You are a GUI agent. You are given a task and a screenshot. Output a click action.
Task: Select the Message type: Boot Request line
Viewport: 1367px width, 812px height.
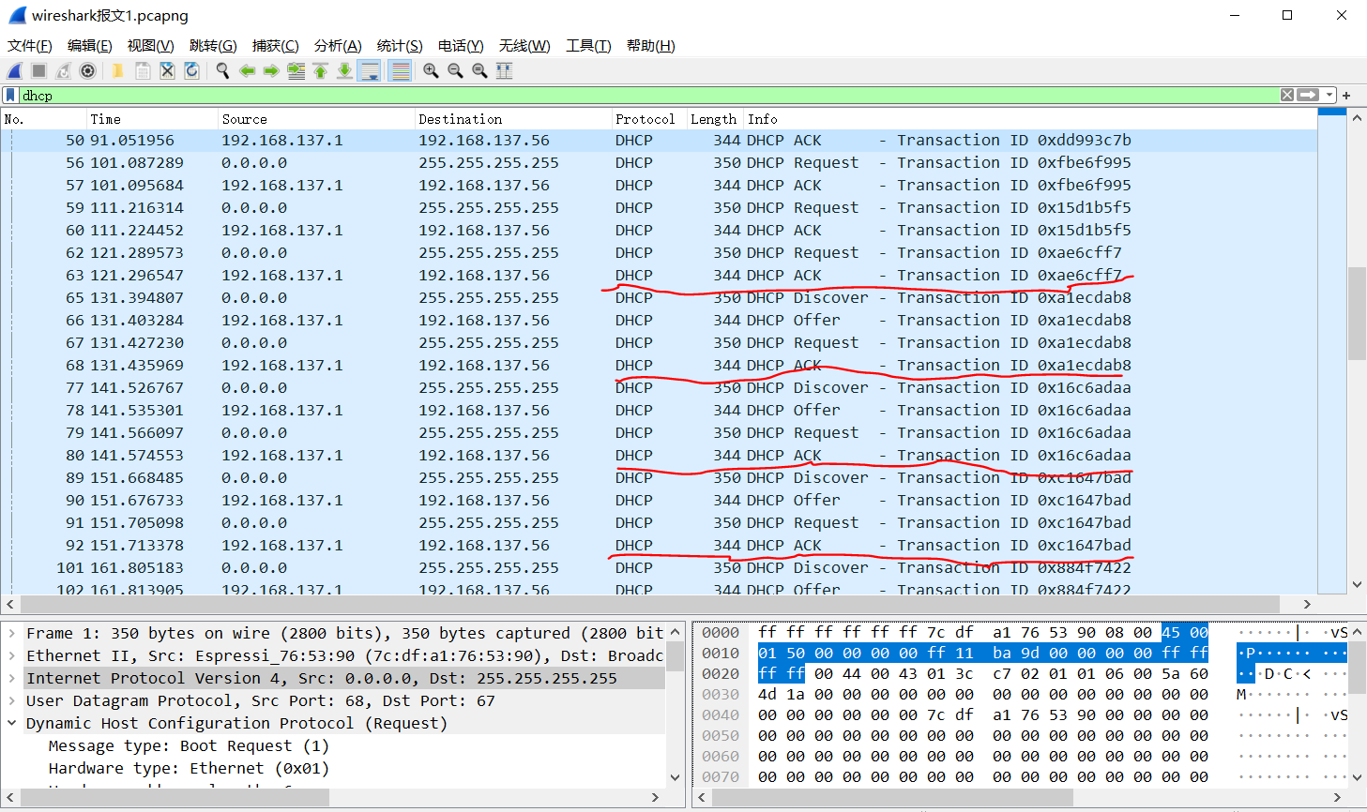[x=189, y=745]
